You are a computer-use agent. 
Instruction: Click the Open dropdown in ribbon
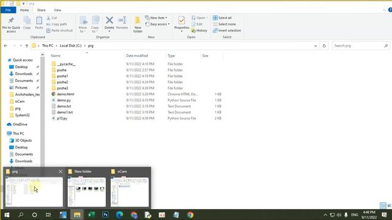[x=200, y=18]
